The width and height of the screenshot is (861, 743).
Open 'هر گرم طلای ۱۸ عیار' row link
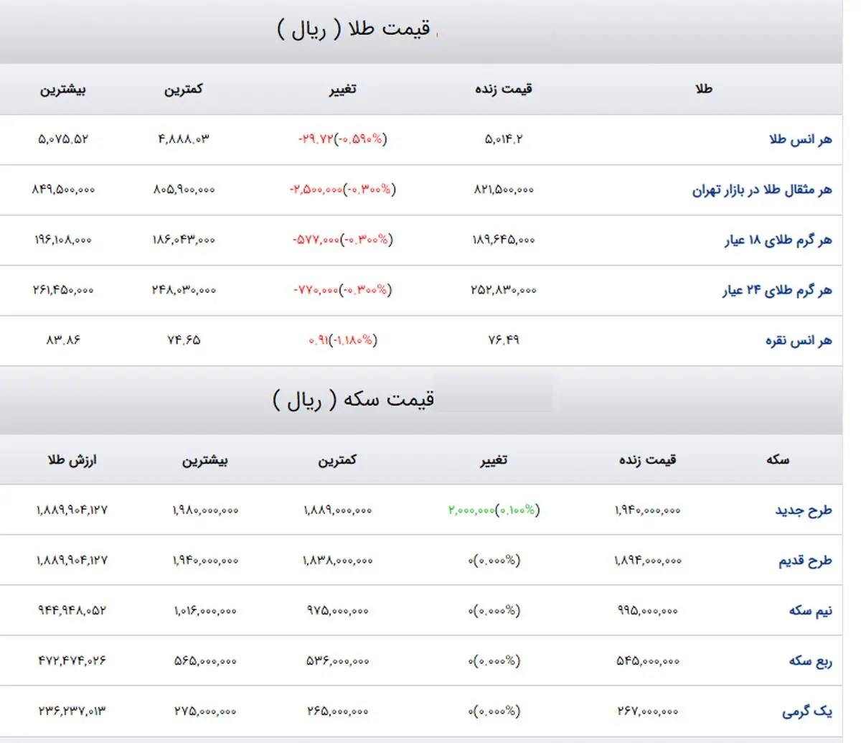coord(778,240)
